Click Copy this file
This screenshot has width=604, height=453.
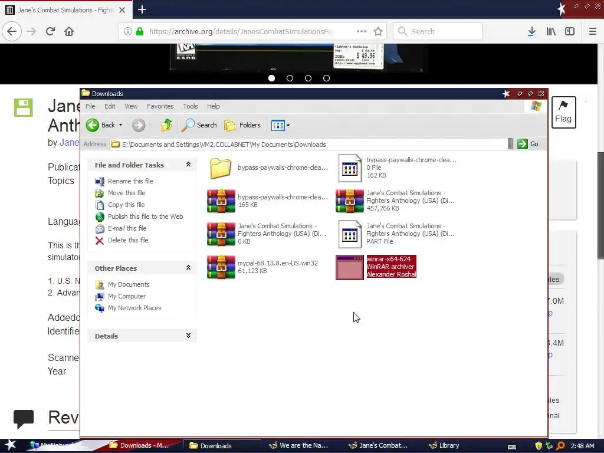pyautogui.click(x=120, y=205)
